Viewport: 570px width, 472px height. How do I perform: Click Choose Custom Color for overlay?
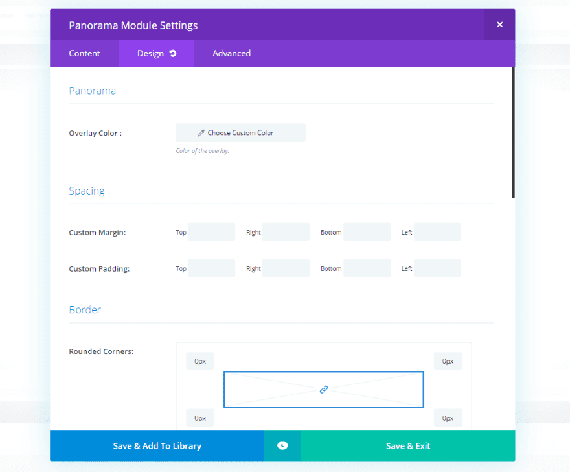pyautogui.click(x=240, y=133)
